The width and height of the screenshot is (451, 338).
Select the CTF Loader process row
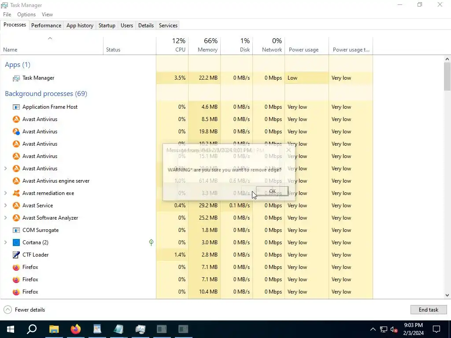(187, 255)
